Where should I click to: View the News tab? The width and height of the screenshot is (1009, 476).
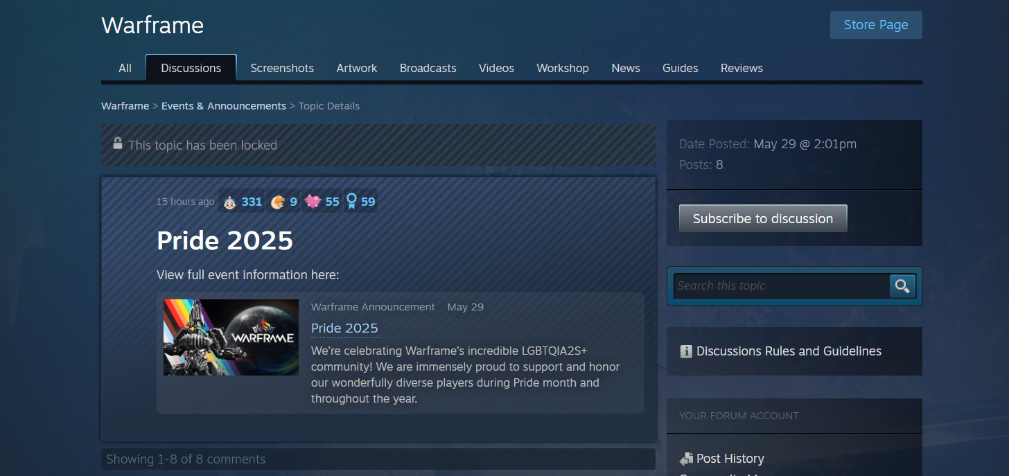tap(626, 68)
